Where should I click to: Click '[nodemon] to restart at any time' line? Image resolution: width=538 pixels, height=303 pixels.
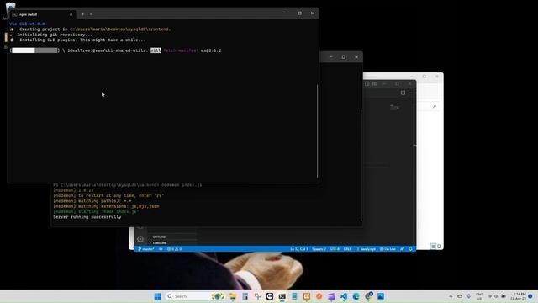click(x=108, y=195)
